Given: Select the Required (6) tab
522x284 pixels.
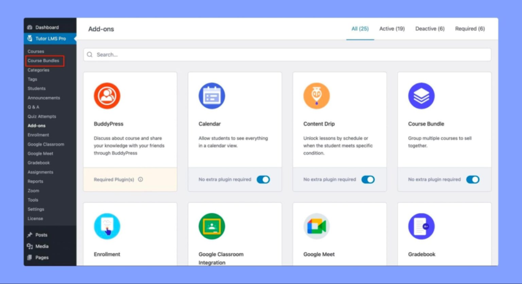Looking at the screenshot, I should (470, 29).
